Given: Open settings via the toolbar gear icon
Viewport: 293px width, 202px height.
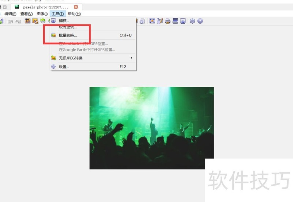Looking at the screenshot, I should tap(192, 21).
